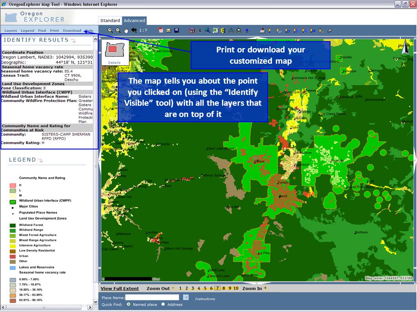417x312 pixels.
Task: Open the Find menu
Action: tap(42, 30)
